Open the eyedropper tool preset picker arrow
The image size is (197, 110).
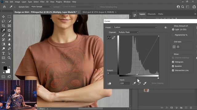point(15,7)
